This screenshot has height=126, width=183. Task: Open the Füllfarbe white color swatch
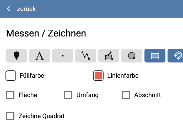[11, 76]
